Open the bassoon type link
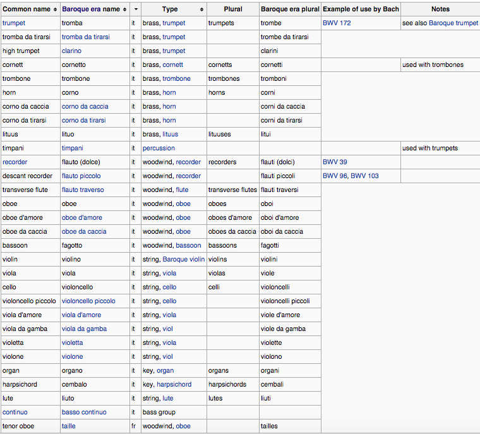The width and height of the screenshot is (480, 434). click(x=189, y=246)
